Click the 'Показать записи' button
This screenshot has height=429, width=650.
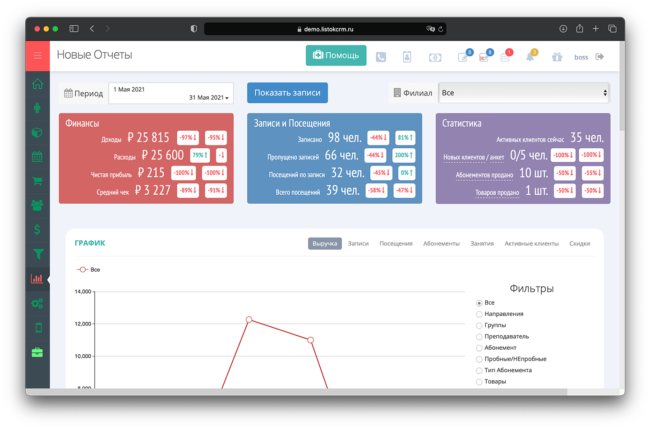[x=287, y=93]
